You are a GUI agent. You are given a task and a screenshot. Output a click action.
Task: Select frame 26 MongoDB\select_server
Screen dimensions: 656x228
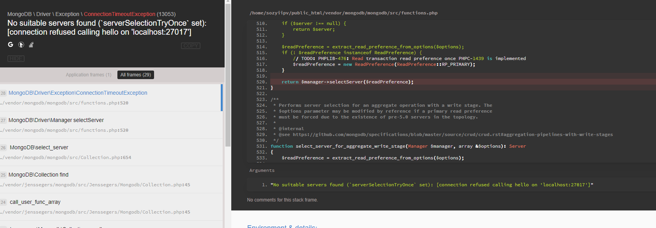pos(111,152)
